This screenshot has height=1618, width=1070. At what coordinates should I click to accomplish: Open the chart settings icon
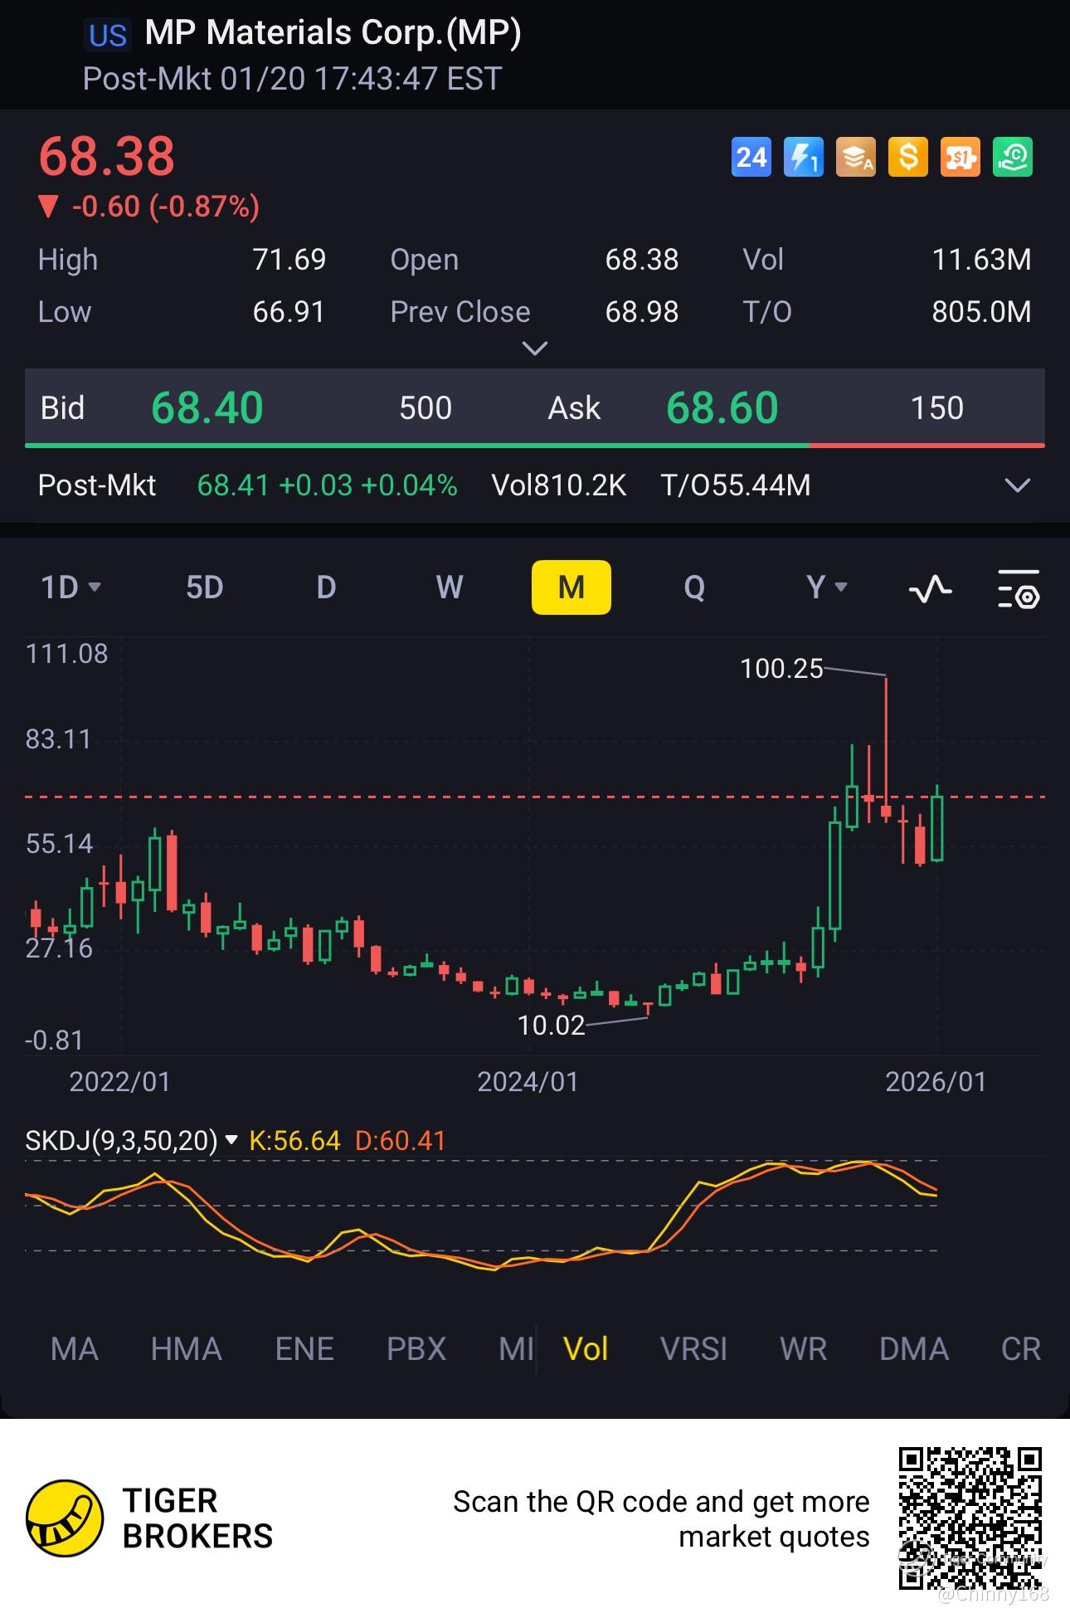(x=1018, y=588)
